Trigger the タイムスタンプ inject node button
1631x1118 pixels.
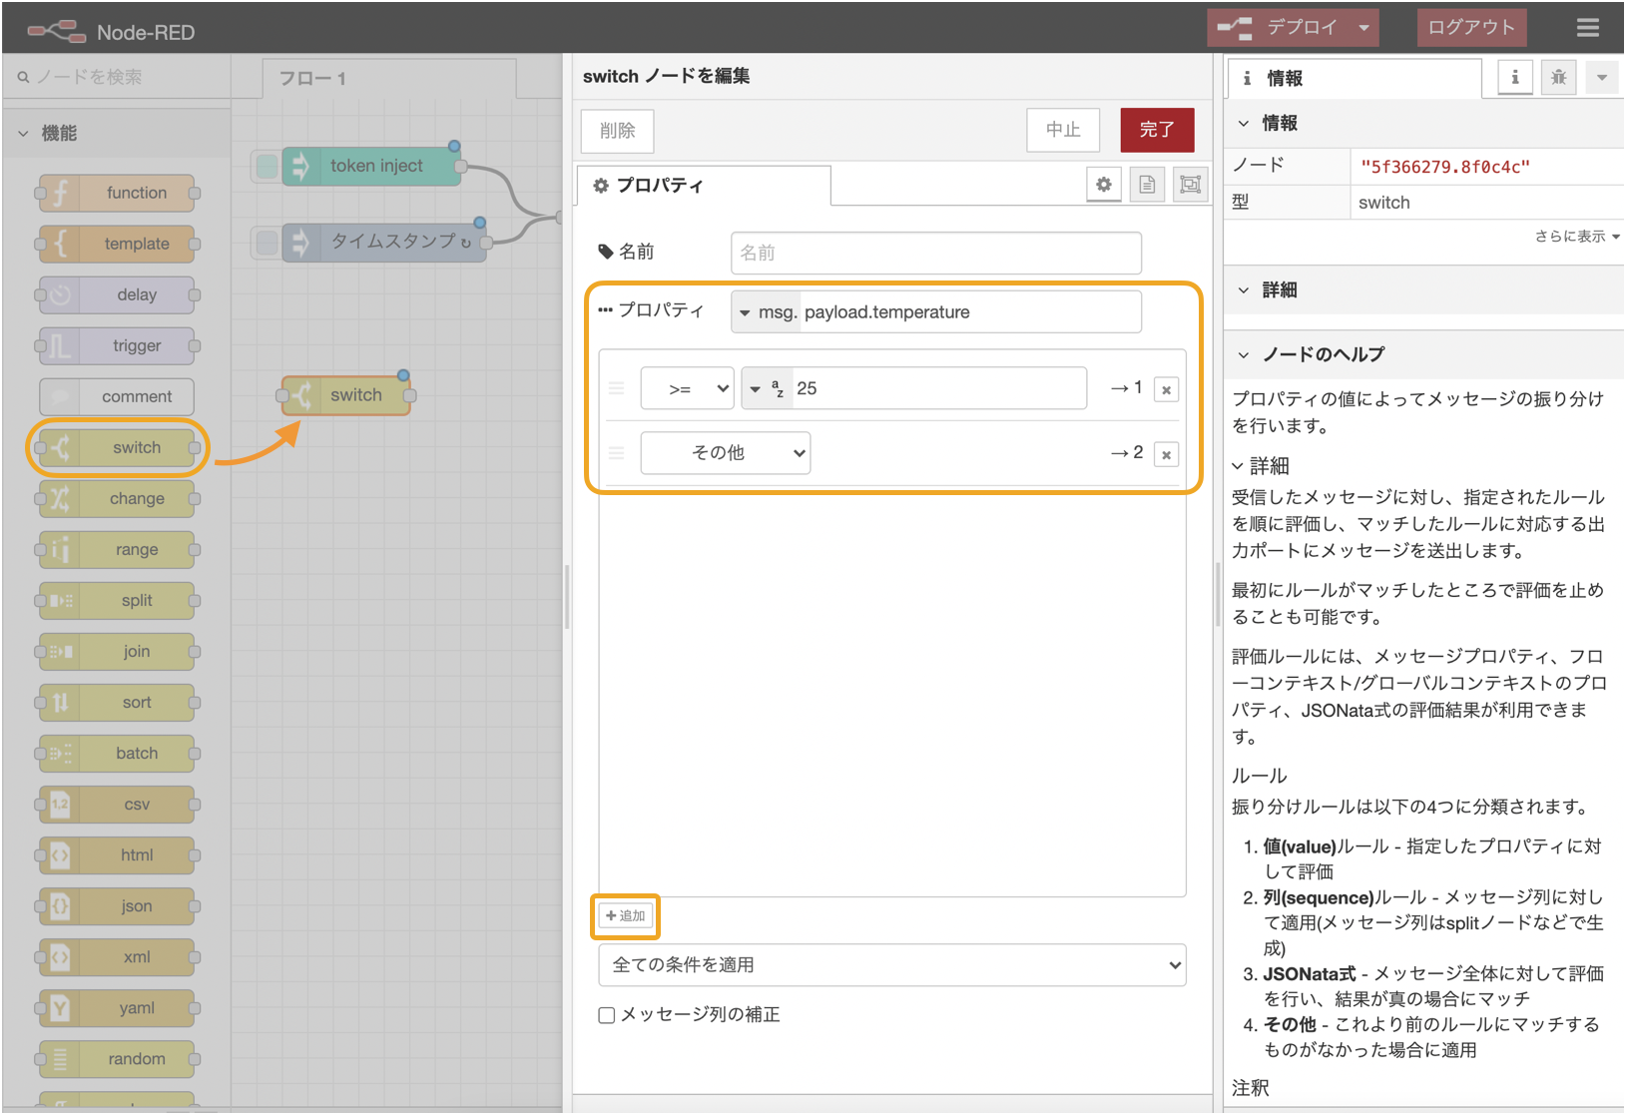tap(267, 242)
